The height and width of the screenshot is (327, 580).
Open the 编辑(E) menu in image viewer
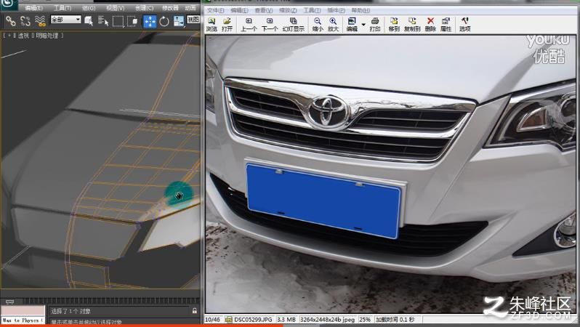click(x=239, y=10)
